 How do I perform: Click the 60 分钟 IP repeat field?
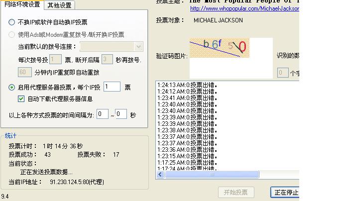coord(25,72)
